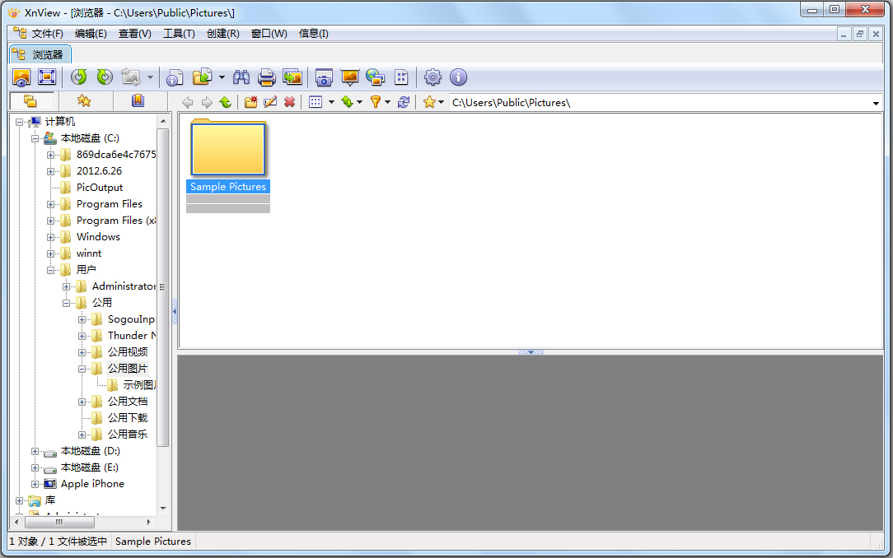This screenshot has width=893, height=558.
Task: Start slideshow projector screen icon
Action: [x=349, y=77]
